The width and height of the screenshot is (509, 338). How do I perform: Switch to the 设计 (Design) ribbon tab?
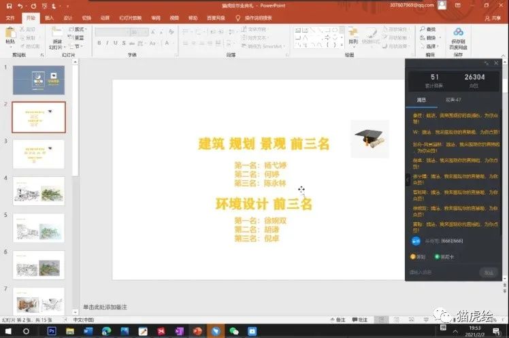[67, 18]
